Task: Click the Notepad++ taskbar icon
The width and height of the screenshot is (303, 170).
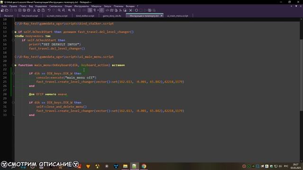Action: click(x=134, y=166)
